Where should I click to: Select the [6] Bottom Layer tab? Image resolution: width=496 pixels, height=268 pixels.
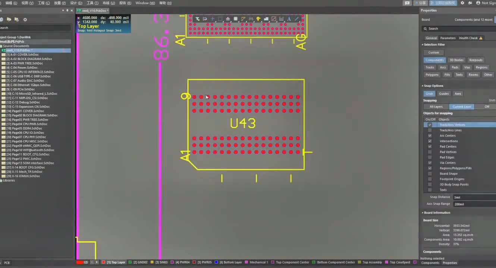(x=230, y=262)
